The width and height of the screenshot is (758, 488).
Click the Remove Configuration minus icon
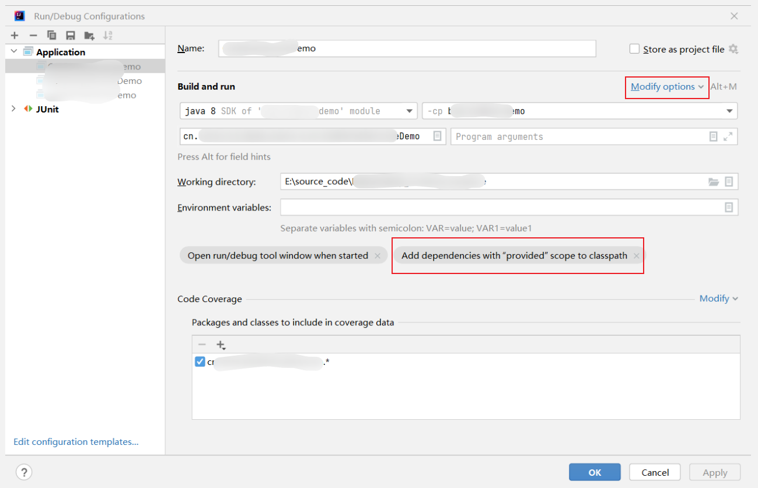click(33, 36)
